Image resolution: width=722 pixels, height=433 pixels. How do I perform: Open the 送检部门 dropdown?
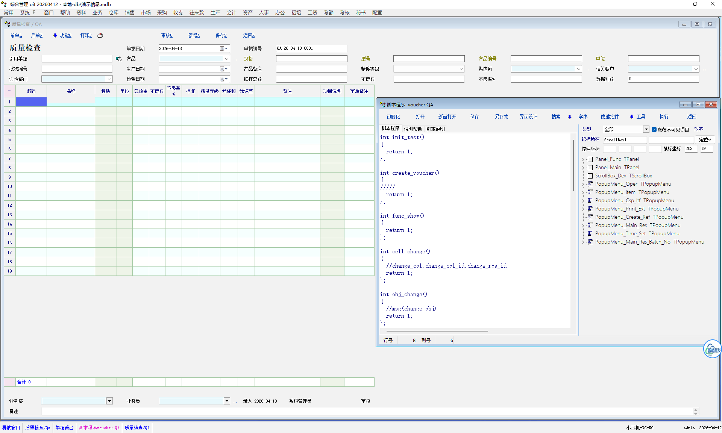click(109, 79)
